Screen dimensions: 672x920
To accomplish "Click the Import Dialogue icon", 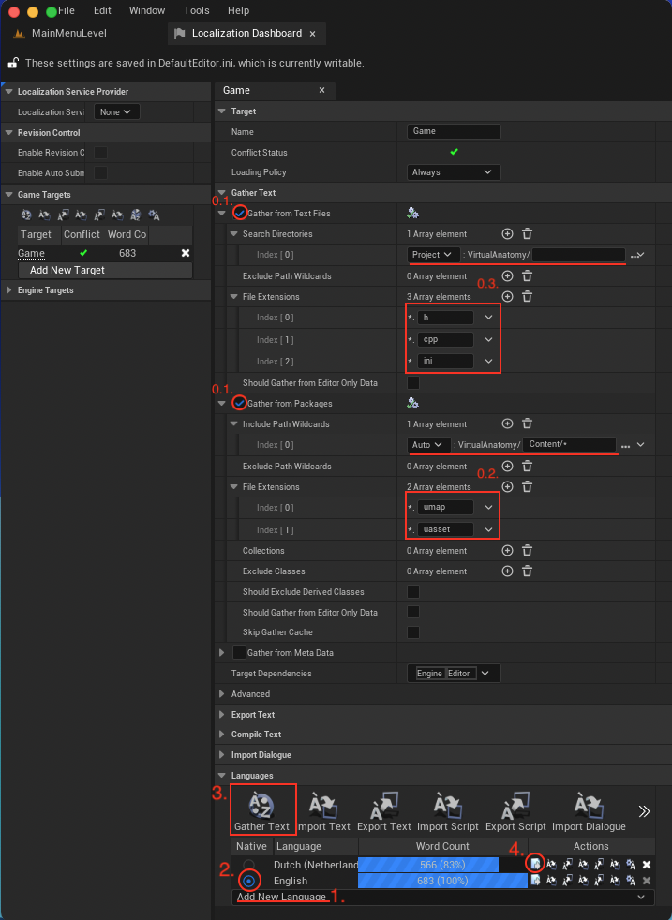I will [588, 806].
